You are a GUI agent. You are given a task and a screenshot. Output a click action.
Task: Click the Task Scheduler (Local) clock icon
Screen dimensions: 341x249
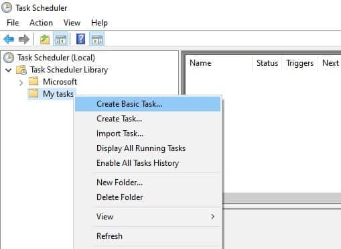(x=9, y=58)
